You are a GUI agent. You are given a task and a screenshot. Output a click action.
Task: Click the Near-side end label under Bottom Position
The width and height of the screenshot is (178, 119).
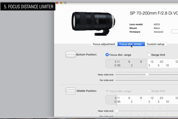[106, 74]
